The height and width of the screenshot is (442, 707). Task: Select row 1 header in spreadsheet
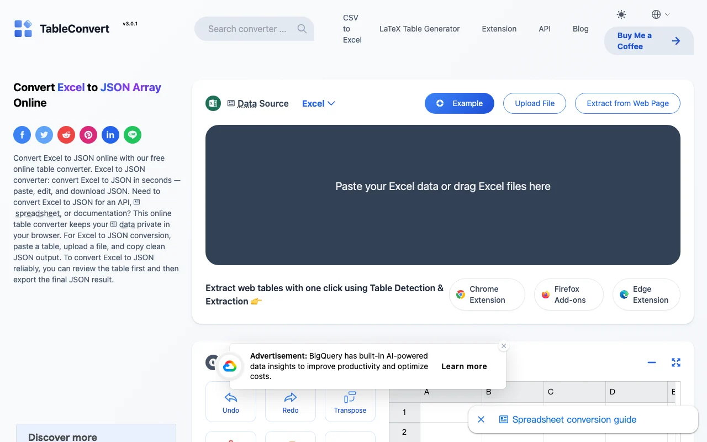[404, 412]
